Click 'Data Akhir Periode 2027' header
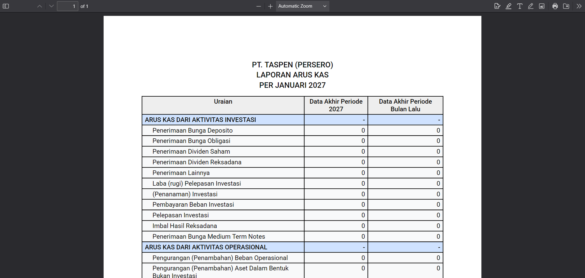Viewport: 585px width, 278px height. coord(336,105)
